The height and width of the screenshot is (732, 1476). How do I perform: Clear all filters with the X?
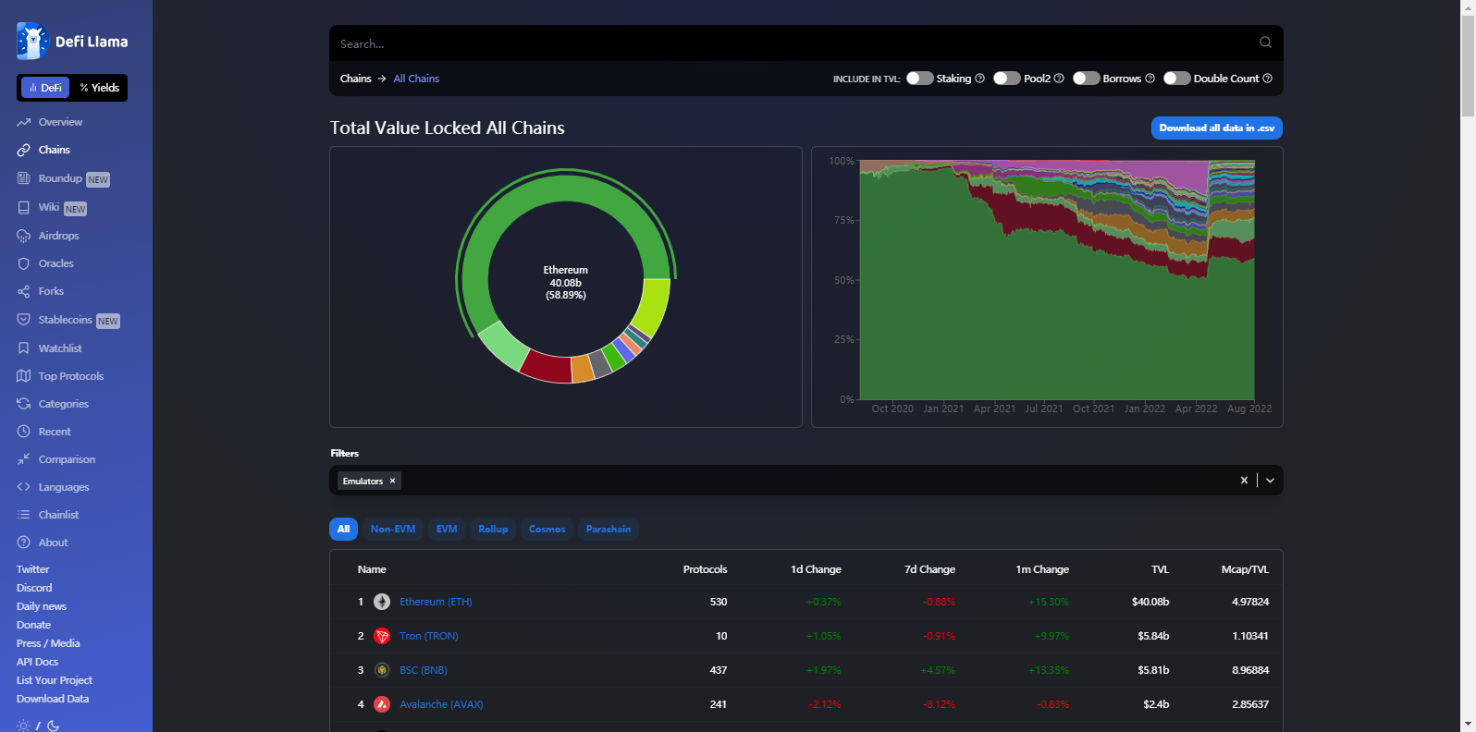(1244, 481)
